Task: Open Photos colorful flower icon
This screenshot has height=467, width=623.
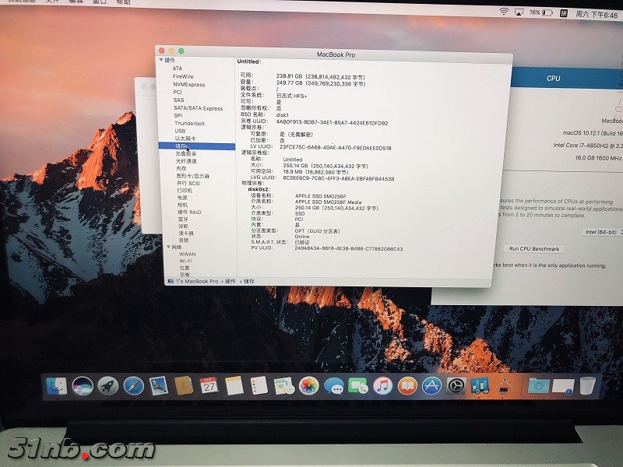Action: pyautogui.click(x=308, y=385)
